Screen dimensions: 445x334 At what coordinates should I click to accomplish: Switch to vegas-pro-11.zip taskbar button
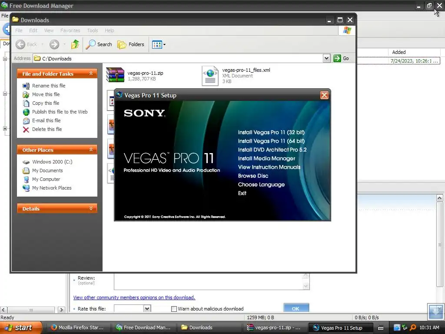(274, 327)
